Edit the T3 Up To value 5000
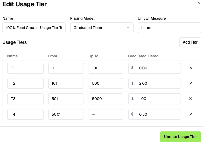This screenshot has height=144, width=204. coord(106,99)
